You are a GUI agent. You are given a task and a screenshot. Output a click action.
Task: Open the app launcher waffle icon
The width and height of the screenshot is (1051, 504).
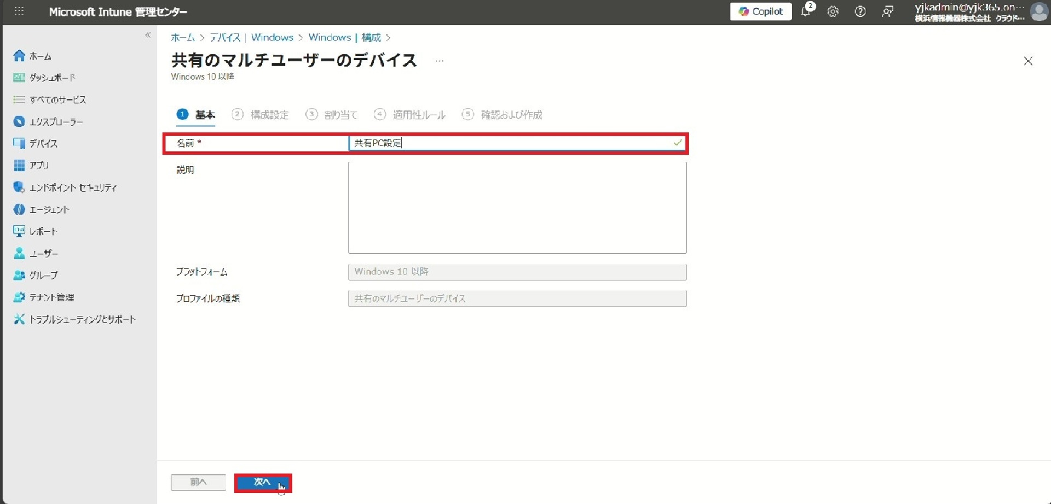pyautogui.click(x=19, y=11)
